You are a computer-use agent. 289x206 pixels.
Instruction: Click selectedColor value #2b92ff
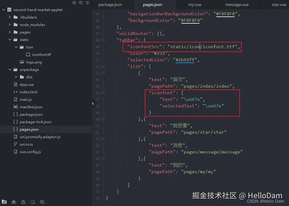[x=185, y=60]
